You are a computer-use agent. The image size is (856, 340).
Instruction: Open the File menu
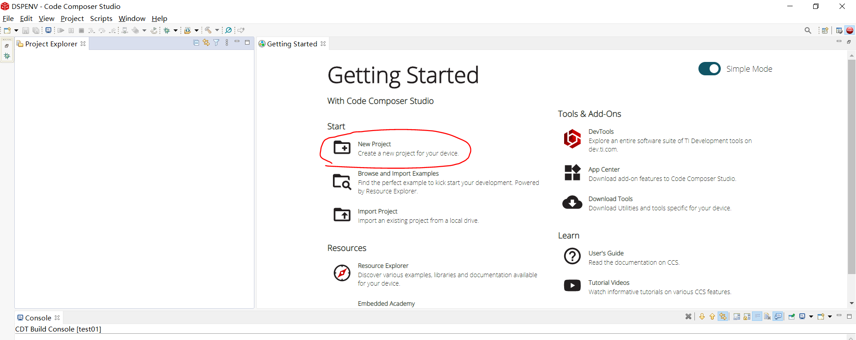8,18
